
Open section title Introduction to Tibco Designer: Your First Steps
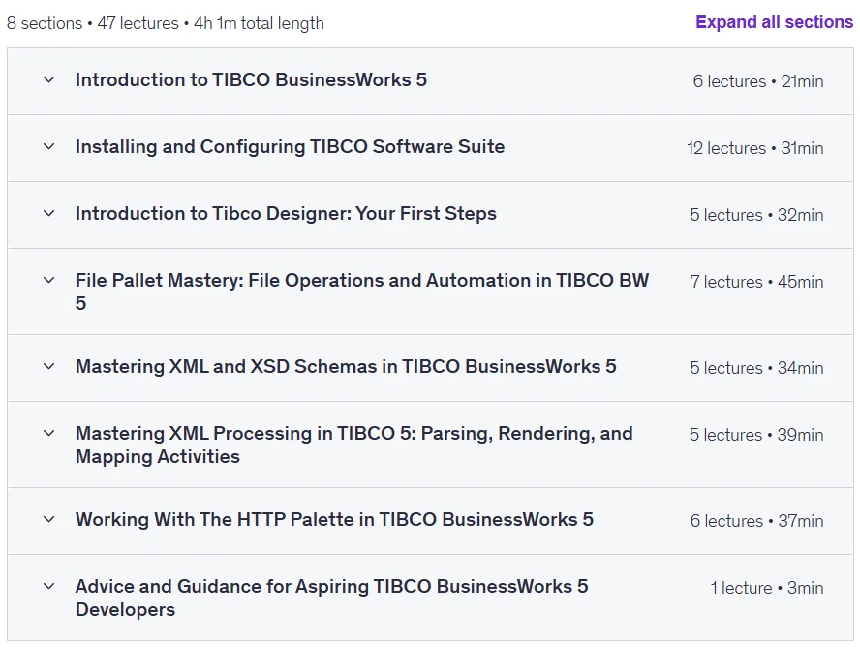tap(286, 214)
